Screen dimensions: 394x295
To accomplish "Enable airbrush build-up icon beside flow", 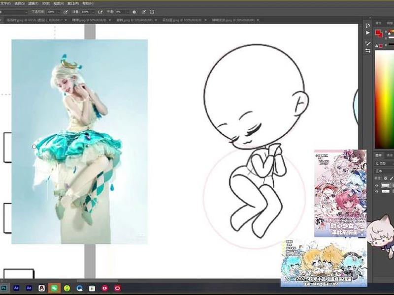I will (100, 12).
